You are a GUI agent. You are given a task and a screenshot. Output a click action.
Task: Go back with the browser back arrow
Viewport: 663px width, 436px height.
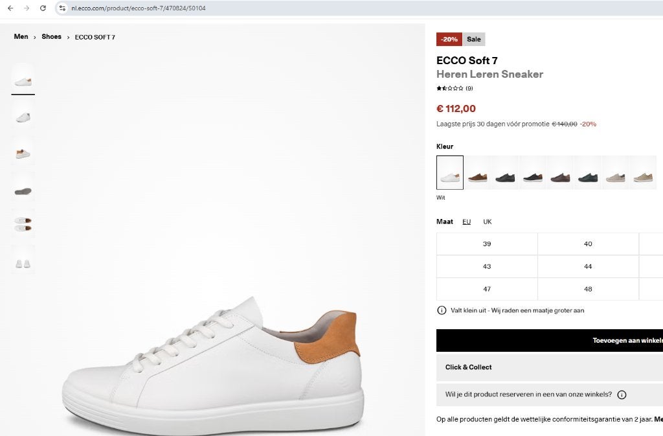[10, 8]
